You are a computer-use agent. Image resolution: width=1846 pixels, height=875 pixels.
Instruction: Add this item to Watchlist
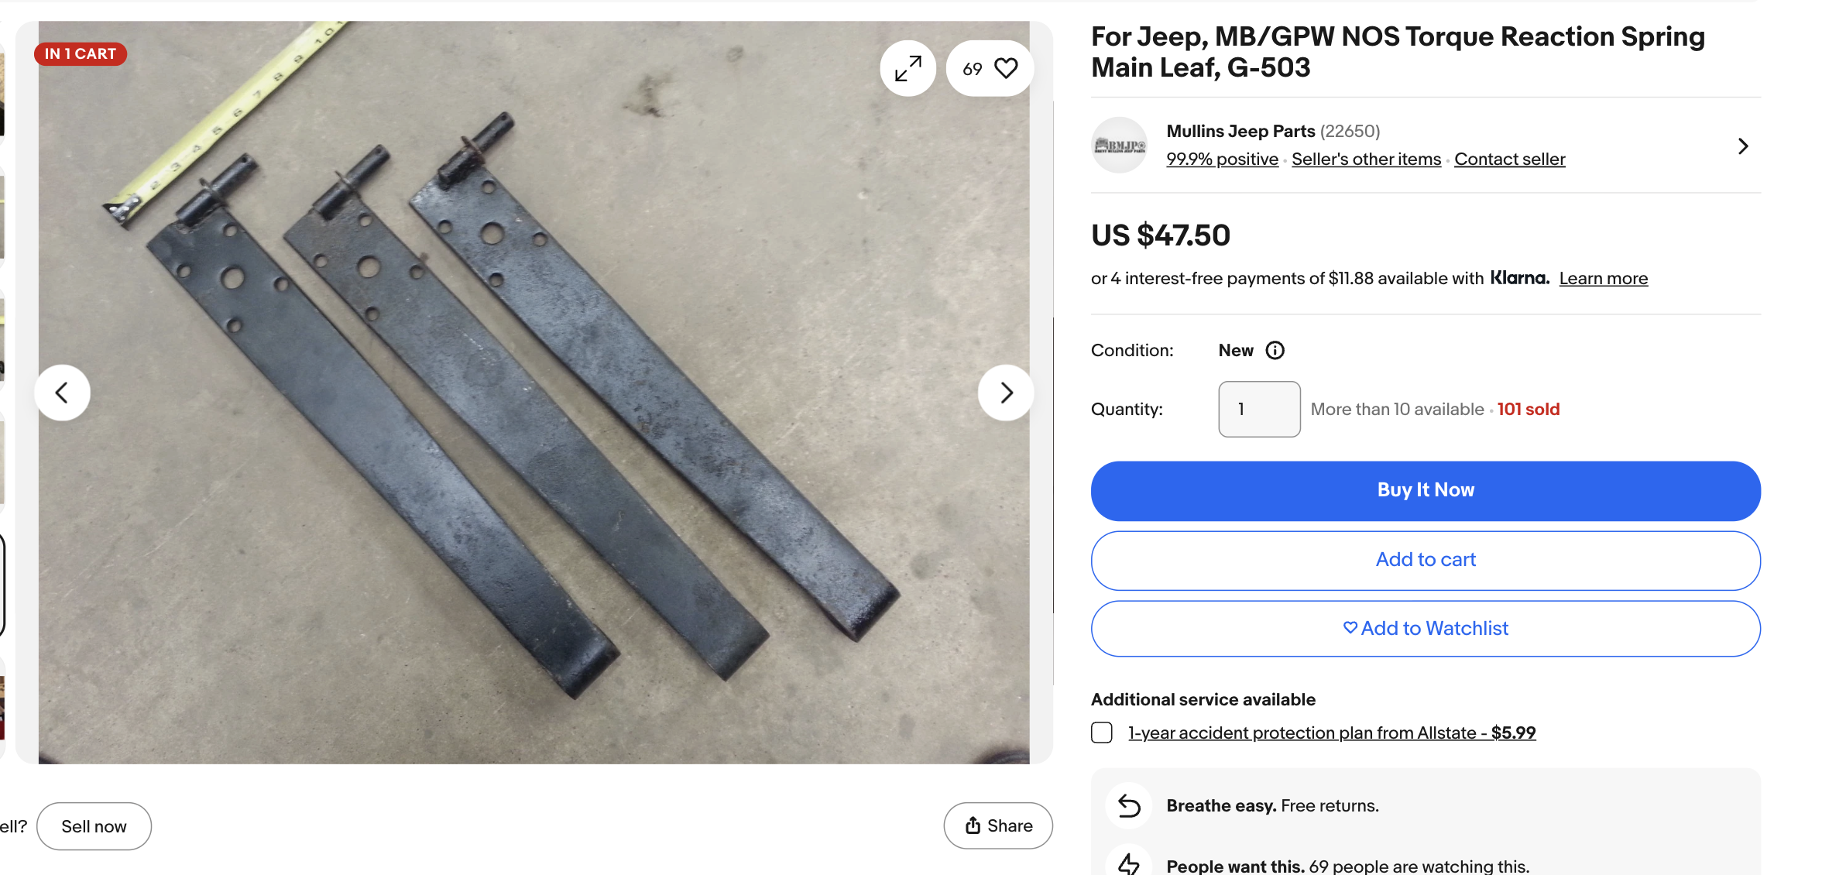[x=1425, y=629]
